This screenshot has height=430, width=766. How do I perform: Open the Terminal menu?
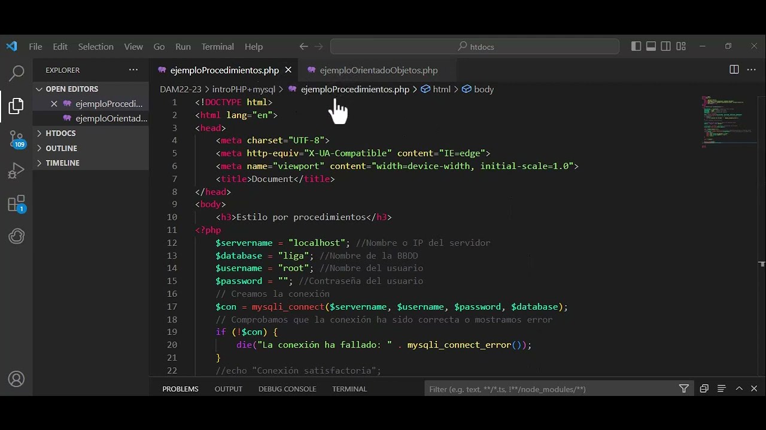pyautogui.click(x=218, y=47)
